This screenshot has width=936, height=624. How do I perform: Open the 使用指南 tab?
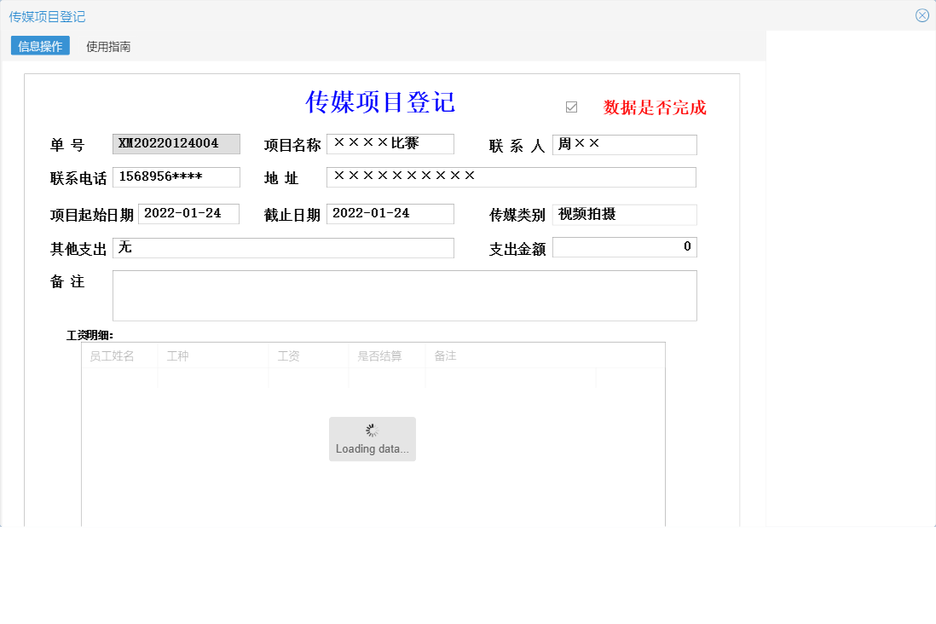(x=108, y=45)
